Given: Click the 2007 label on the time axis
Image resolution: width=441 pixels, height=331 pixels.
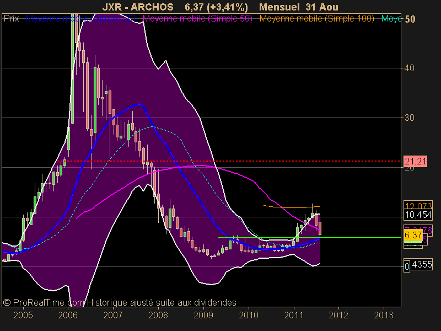Looking at the screenshot, I should pos(113,314).
